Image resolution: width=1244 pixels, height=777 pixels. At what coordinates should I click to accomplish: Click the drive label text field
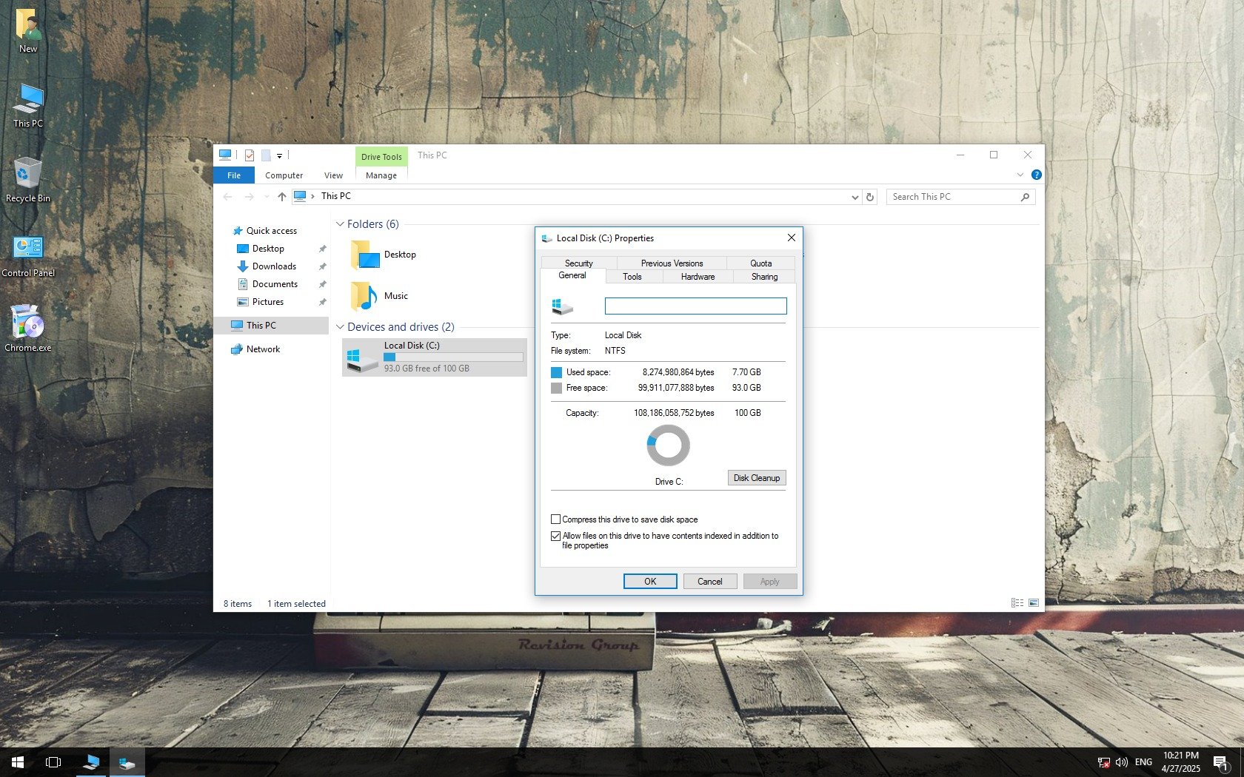point(695,306)
